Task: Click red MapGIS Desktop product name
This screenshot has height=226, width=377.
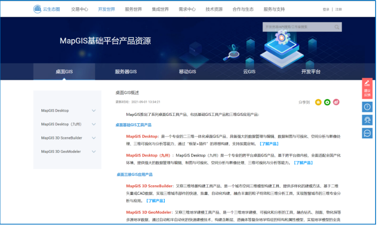Action: point(142,136)
